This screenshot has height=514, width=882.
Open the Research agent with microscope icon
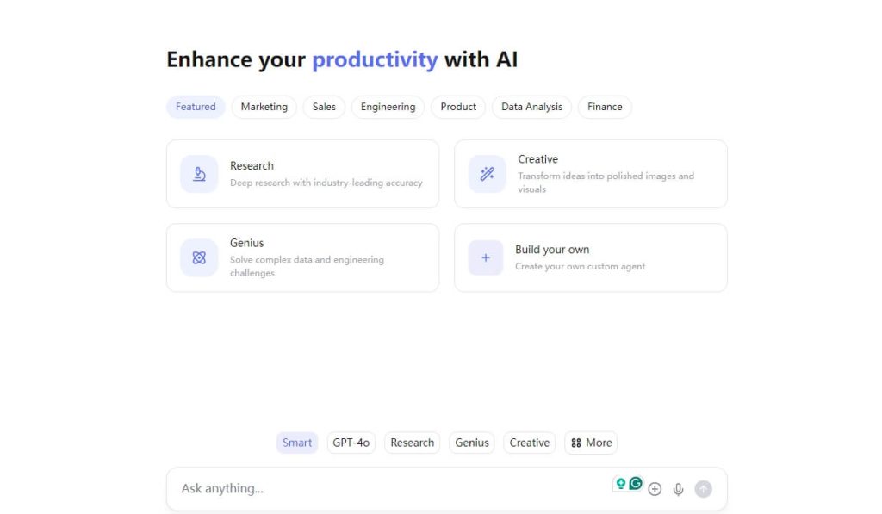(x=198, y=174)
